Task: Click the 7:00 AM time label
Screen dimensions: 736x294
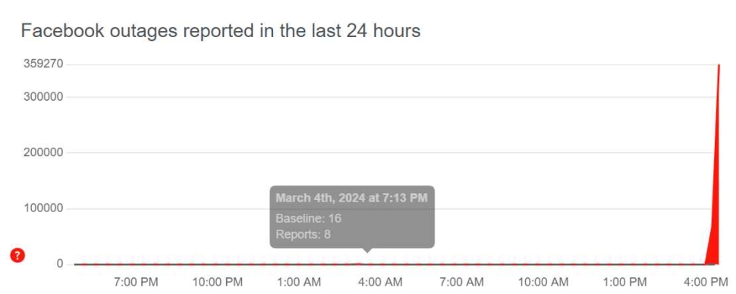Action: click(x=461, y=283)
